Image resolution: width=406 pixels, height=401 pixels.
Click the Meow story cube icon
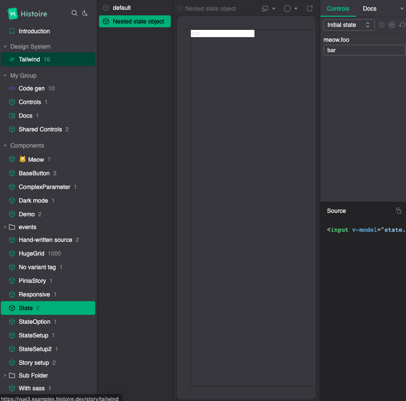12,160
